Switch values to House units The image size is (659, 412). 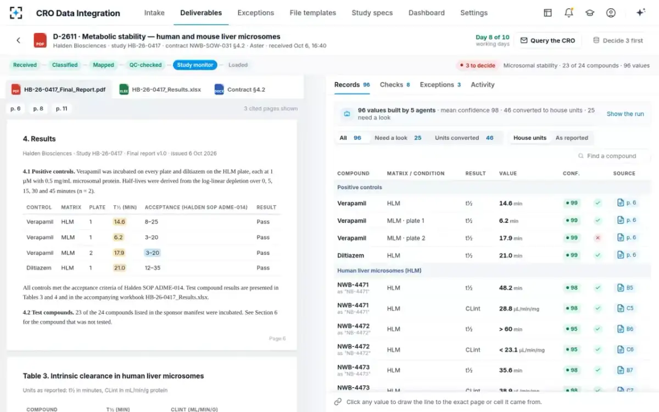click(530, 138)
